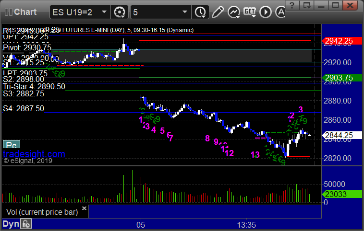Click the 2820.00 price axis label
The height and width of the screenshot is (231, 364).
338,158
